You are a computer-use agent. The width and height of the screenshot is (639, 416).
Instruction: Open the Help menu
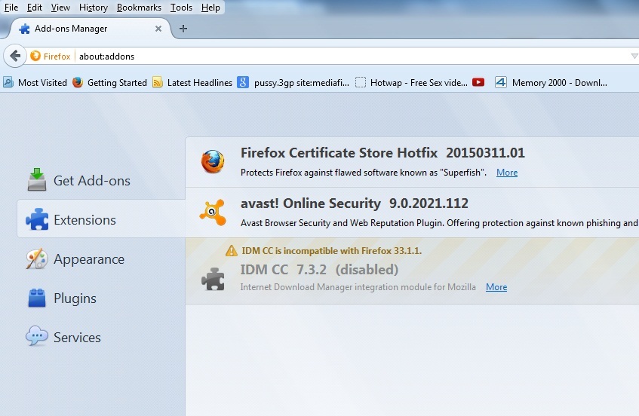(x=210, y=8)
